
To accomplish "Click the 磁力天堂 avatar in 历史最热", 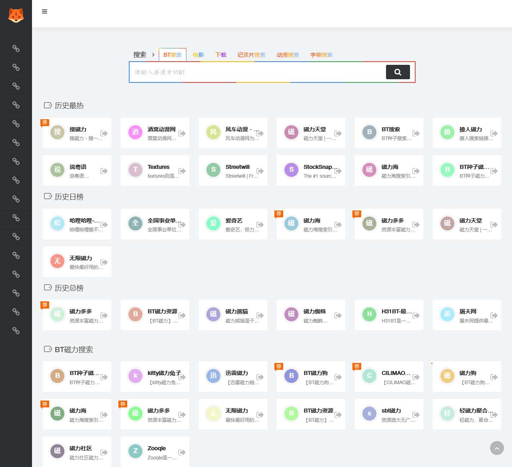I will click(291, 132).
